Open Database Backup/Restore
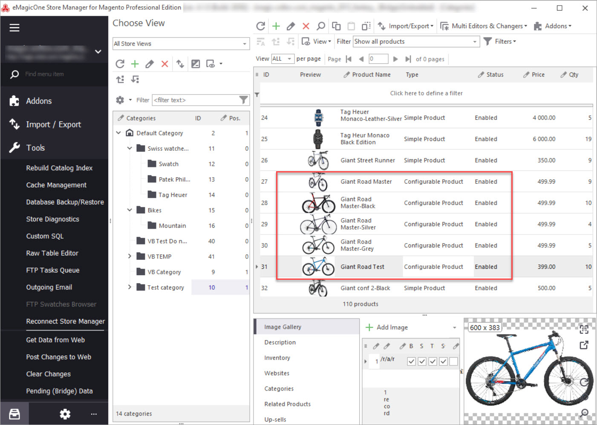The width and height of the screenshot is (597, 425). (x=65, y=202)
